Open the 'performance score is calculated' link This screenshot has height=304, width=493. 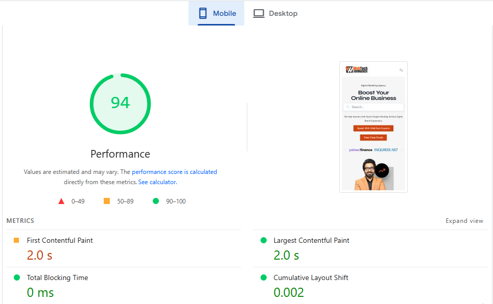point(174,172)
